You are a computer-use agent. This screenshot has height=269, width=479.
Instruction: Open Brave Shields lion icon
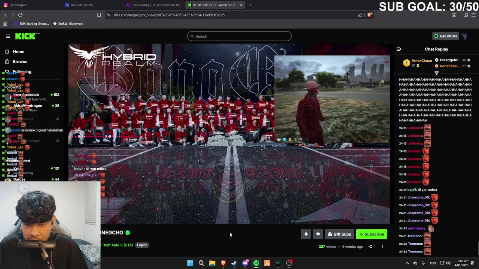[369, 15]
